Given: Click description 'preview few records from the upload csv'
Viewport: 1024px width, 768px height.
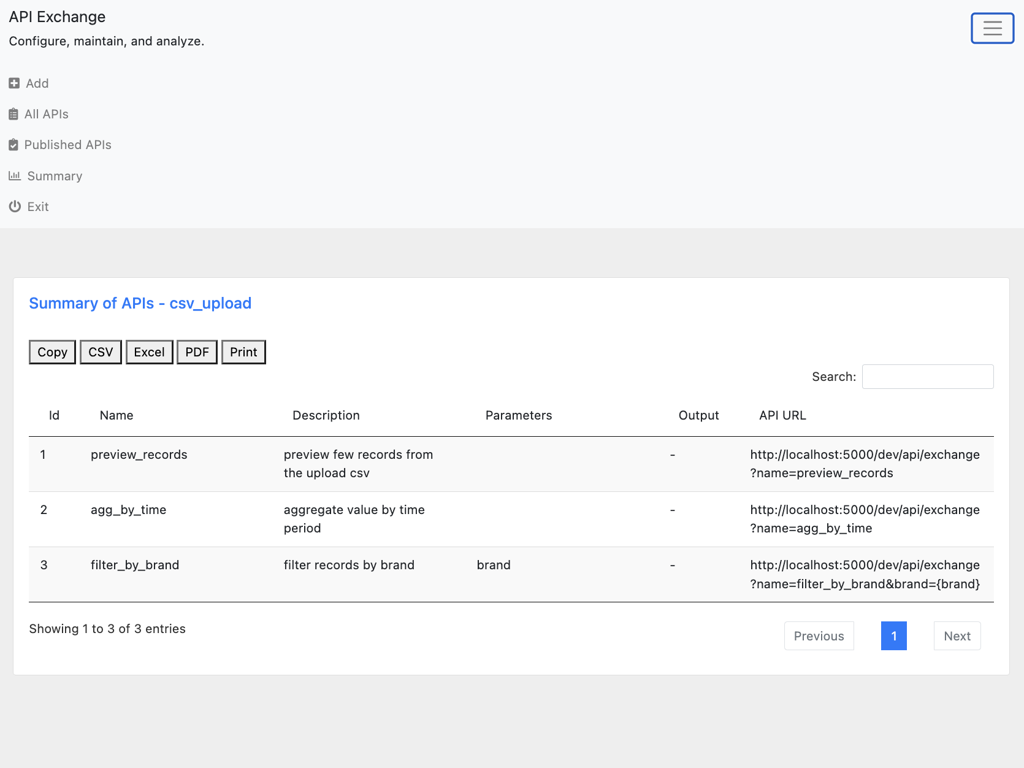Looking at the screenshot, I should click(x=359, y=464).
